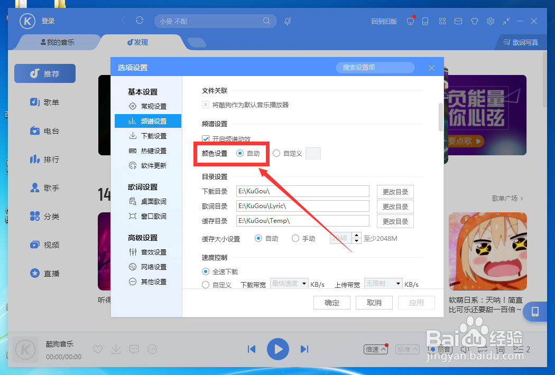The width and height of the screenshot is (555, 375).
Task: Open the 倍速 playback speed dropdown
Action: pos(375,349)
